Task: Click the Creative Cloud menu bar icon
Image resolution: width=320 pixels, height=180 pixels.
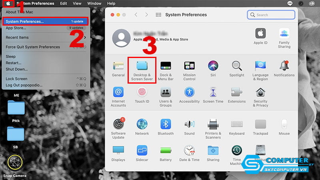Action: click(x=312, y=3)
